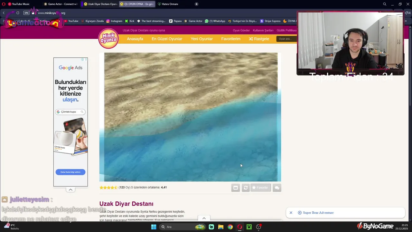This screenshot has width=412, height=232.
Task: Click the taskbar Ara search box
Action: (183, 227)
